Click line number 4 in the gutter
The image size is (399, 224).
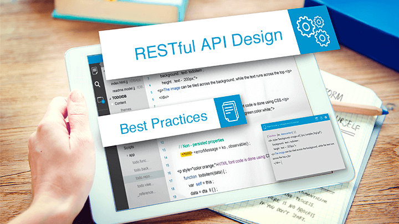tap(150, 86)
